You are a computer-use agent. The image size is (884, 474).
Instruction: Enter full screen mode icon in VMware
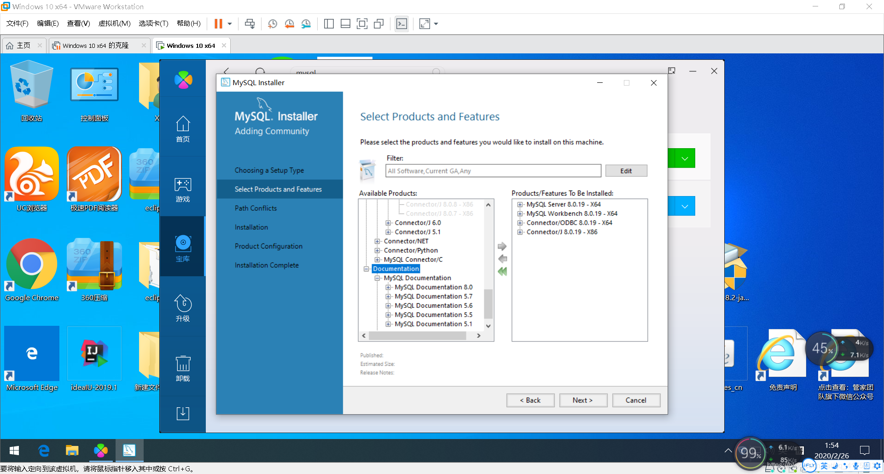coord(362,23)
